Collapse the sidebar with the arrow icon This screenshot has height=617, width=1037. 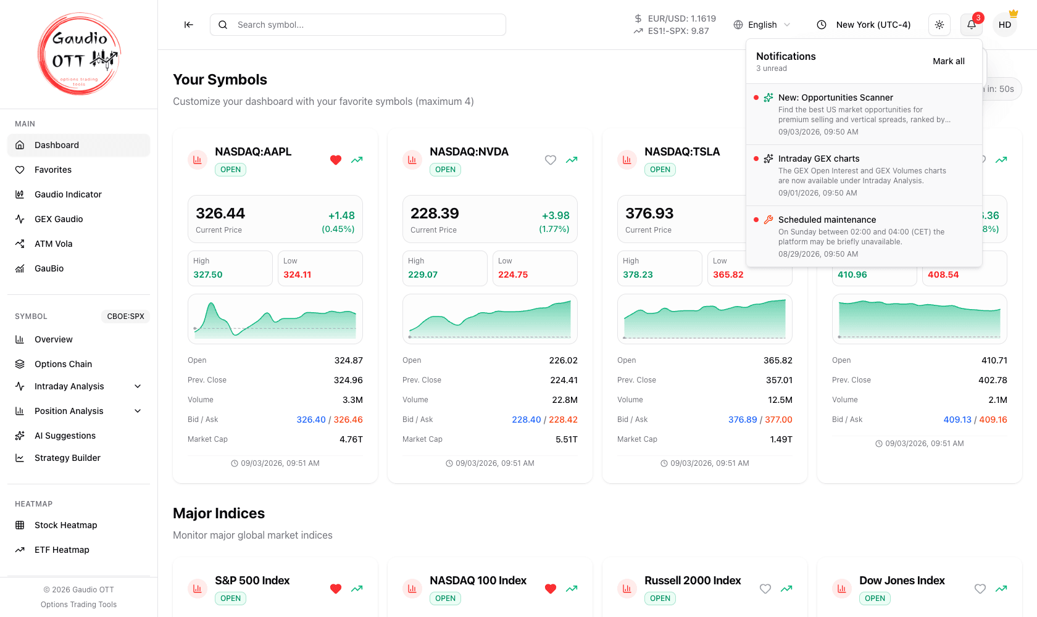click(x=189, y=25)
